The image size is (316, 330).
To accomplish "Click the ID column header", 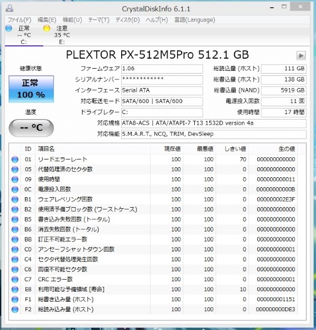I will pyautogui.click(x=28, y=149).
